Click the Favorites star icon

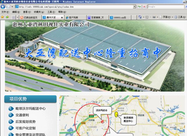2,17
